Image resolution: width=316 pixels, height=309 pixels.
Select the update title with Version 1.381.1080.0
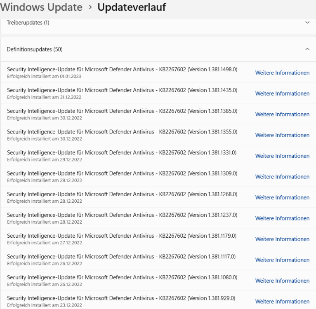click(x=122, y=277)
